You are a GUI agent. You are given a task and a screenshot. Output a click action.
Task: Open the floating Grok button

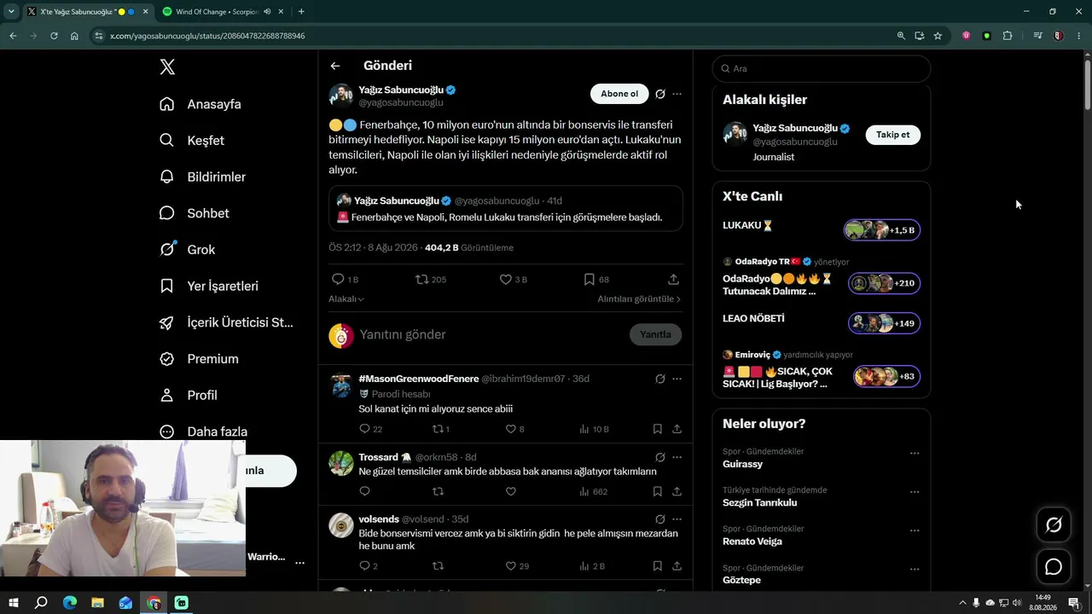click(1054, 525)
